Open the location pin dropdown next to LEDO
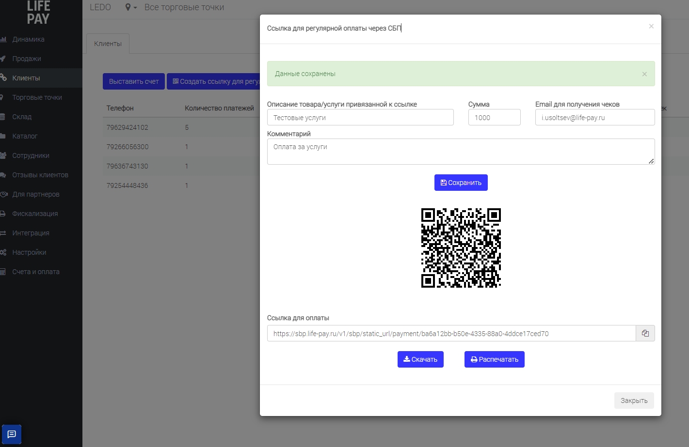Viewport: 689px width, 447px height. click(x=131, y=7)
